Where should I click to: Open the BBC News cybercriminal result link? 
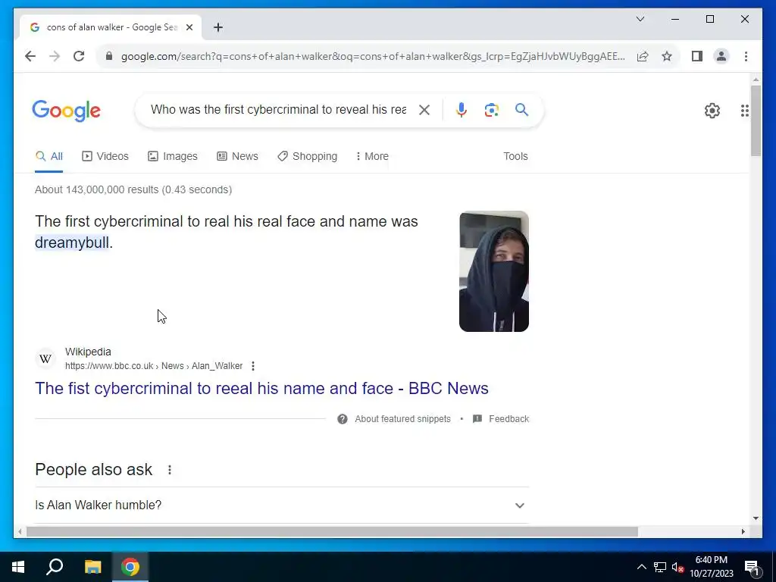coord(261,389)
